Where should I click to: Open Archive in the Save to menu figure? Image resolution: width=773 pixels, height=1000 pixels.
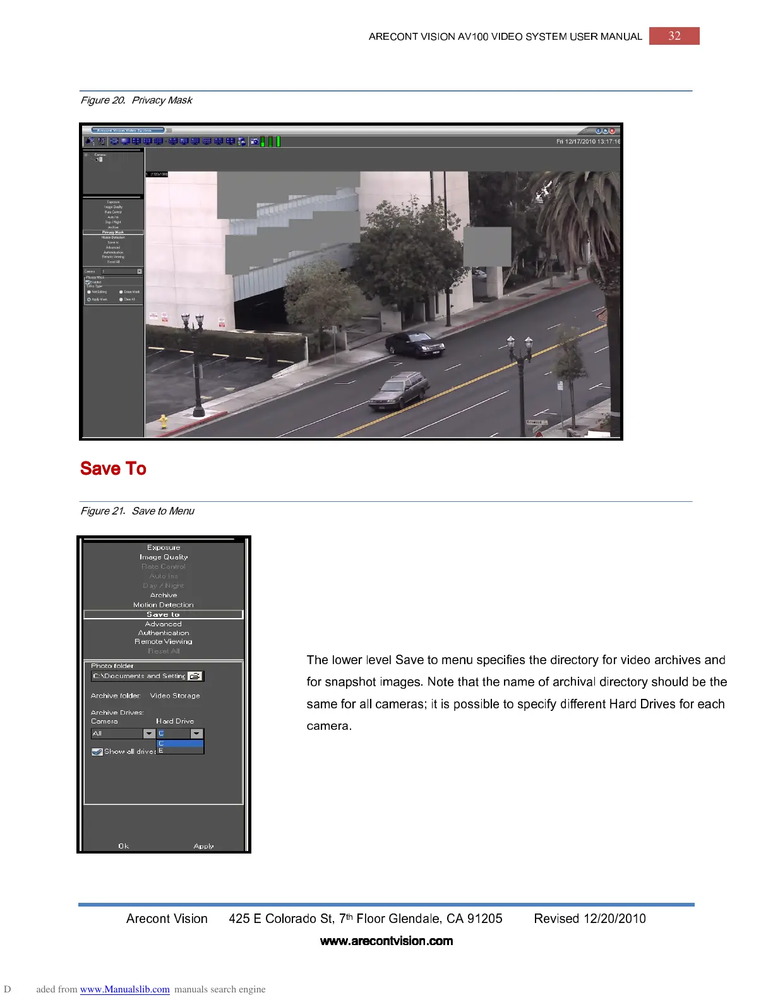[164, 595]
